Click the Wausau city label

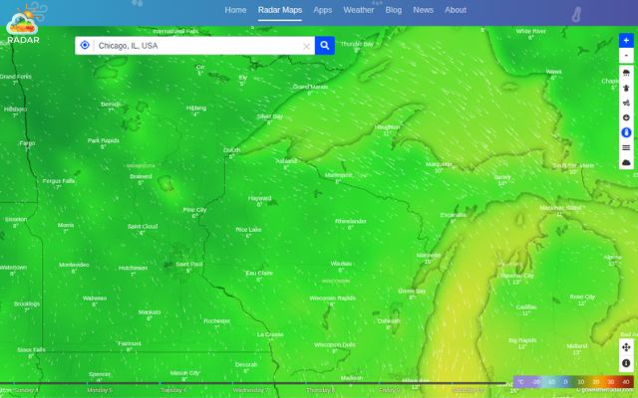(341, 264)
